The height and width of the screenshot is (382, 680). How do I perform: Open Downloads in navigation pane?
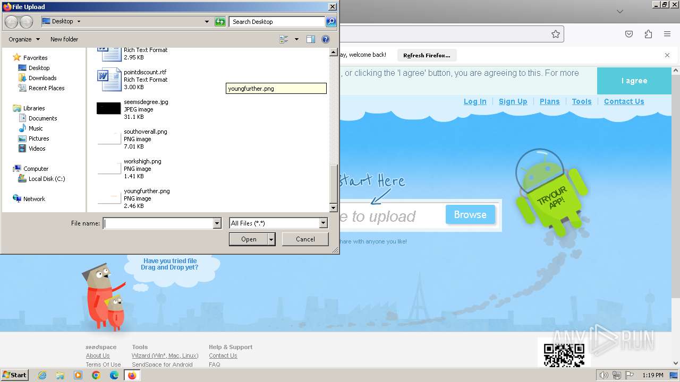[x=42, y=78]
